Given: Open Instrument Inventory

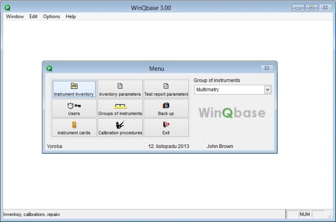Looking at the screenshot, I should pos(74,89).
